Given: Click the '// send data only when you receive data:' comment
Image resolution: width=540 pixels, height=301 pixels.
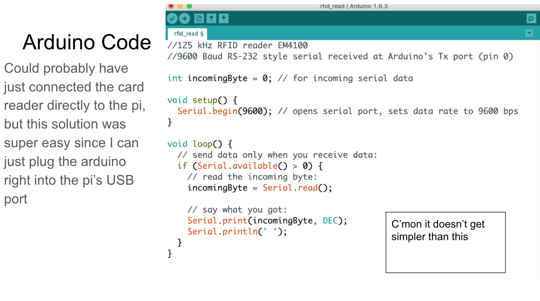Looking at the screenshot, I should click(277, 155).
